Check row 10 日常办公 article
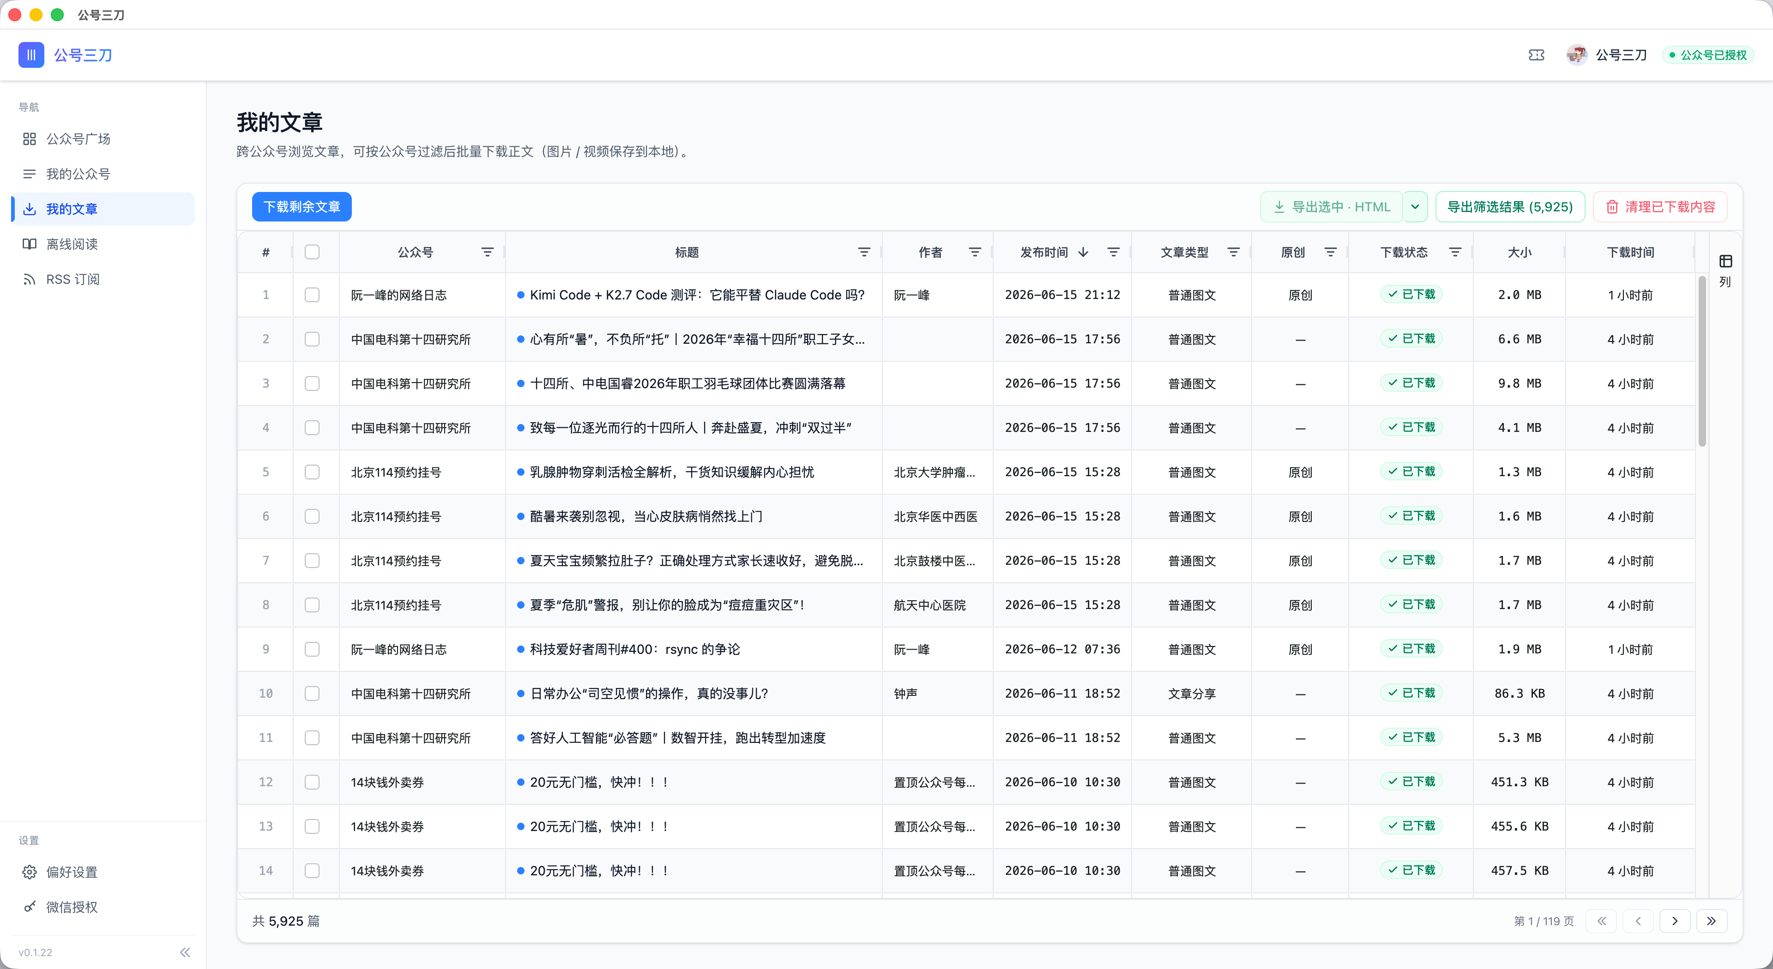This screenshot has width=1773, height=969. pos(313,693)
